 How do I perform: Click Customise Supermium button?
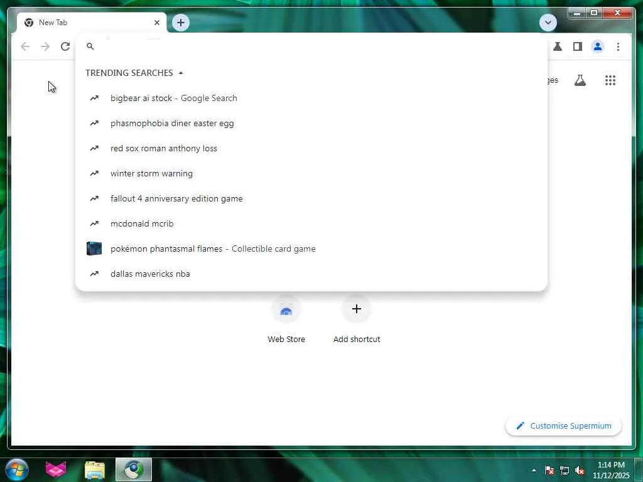(563, 426)
